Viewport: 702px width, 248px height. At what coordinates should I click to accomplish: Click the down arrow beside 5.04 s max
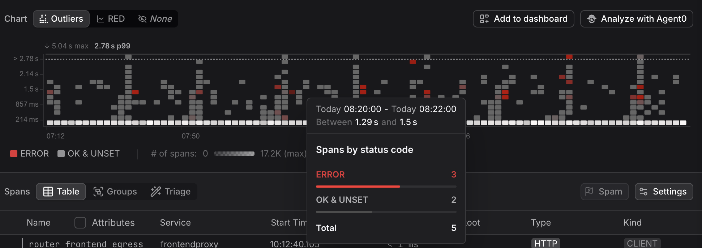[47, 46]
